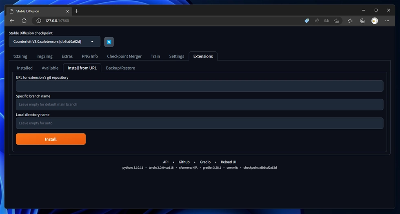Image resolution: width=400 pixels, height=214 pixels.
Task: Focus the Local directory name field
Action: coord(200,123)
